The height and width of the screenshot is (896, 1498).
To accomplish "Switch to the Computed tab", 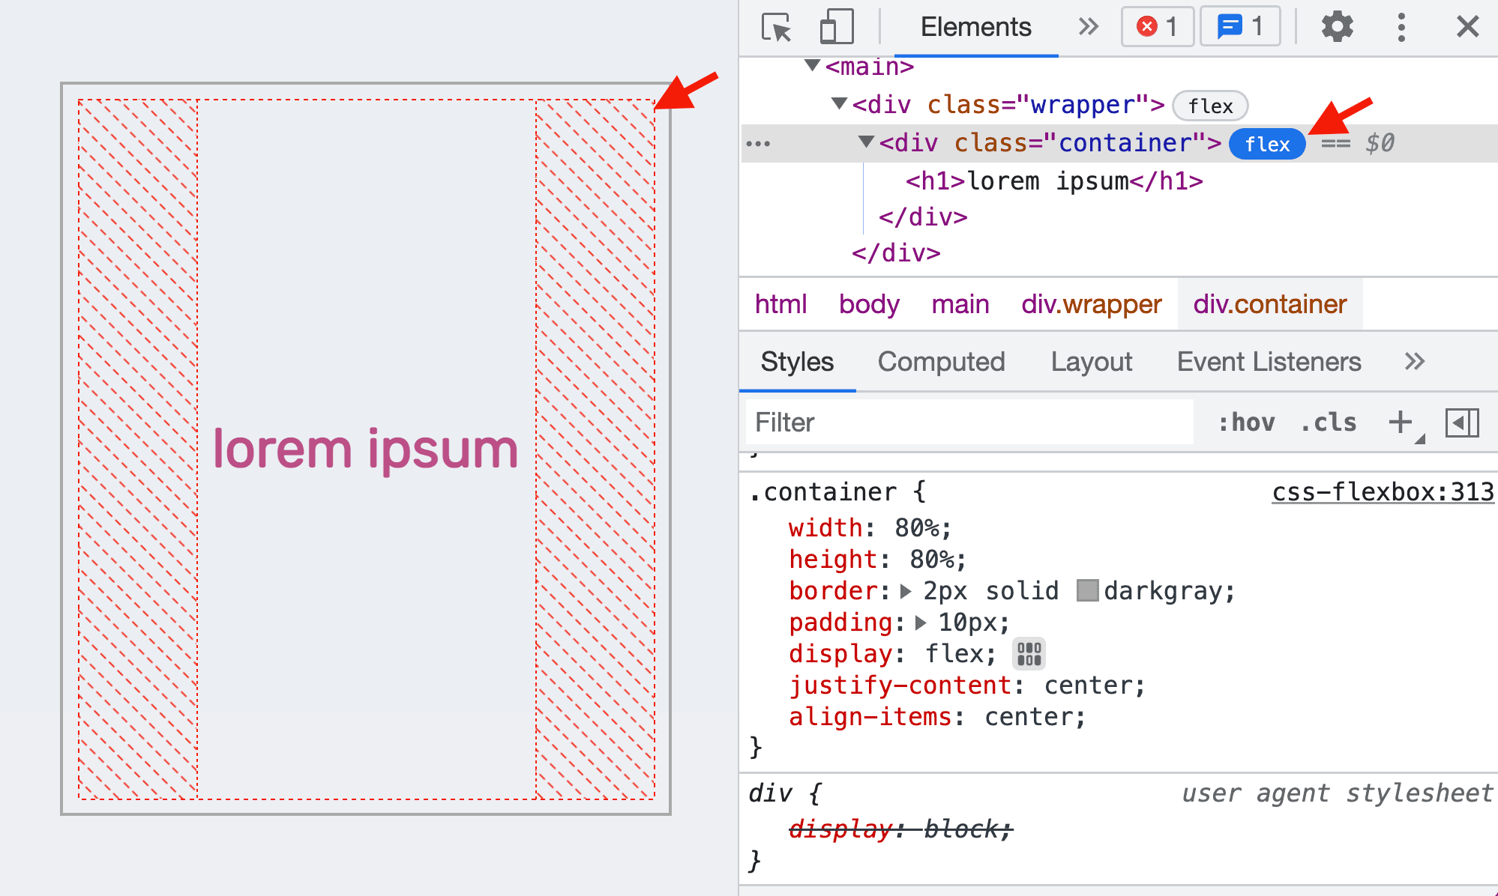I will click(x=940, y=360).
